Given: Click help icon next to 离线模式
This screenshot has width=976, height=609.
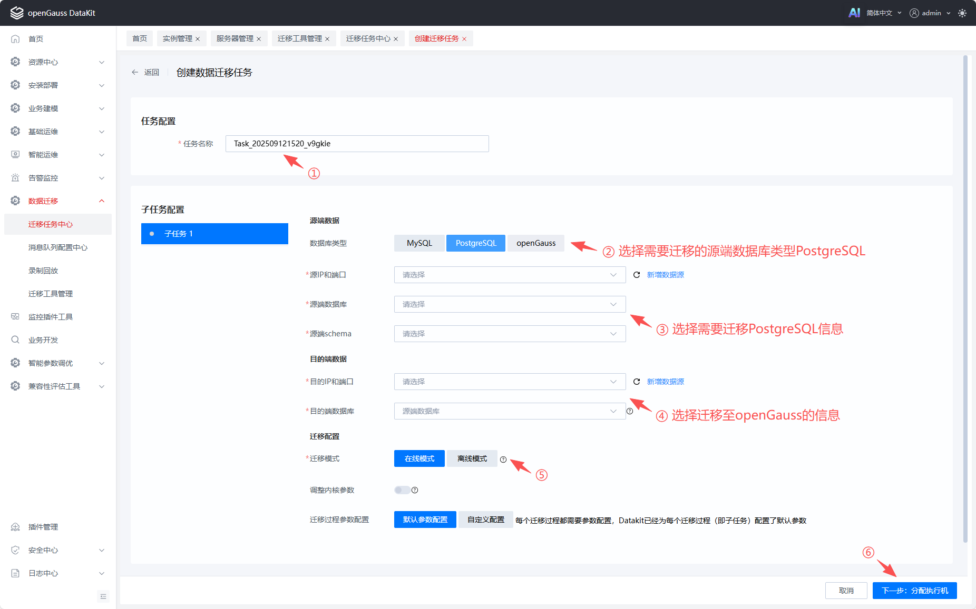Looking at the screenshot, I should (503, 460).
